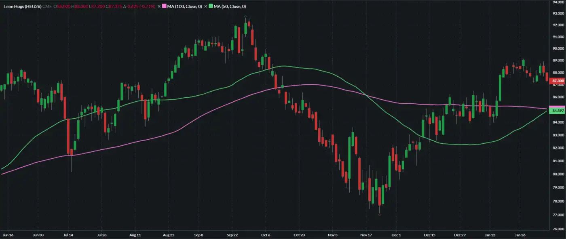566x239 pixels.
Task: Click the 94.000 price axis label
Action: (x=558, y=2)
